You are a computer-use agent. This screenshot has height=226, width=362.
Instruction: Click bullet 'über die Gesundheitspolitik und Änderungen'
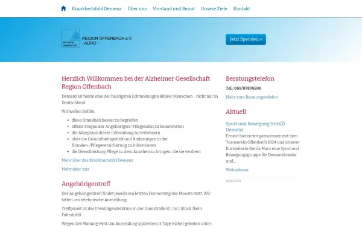119,142
